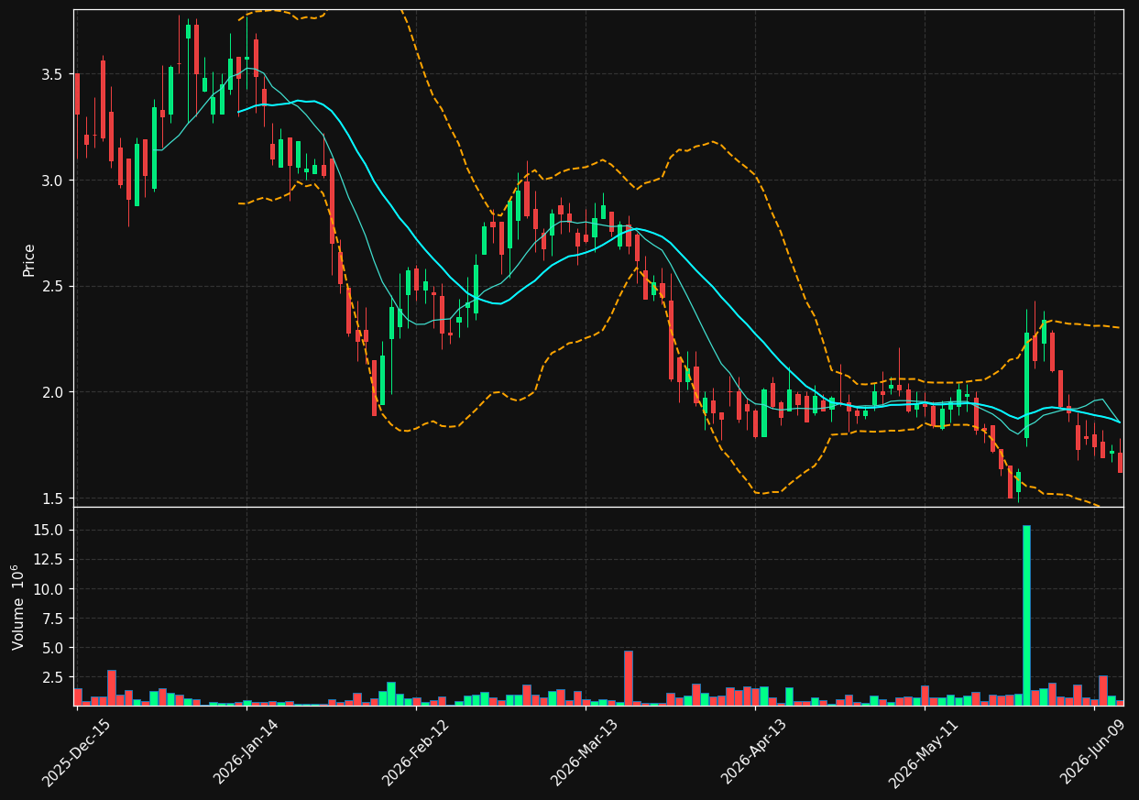Click the 2026-Jun-09 date label
Viewport: 1139px width, 800px height.
point(1093,751)
